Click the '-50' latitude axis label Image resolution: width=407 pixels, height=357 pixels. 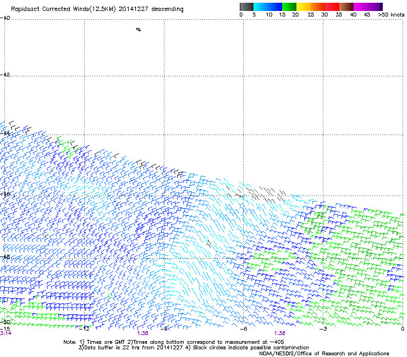[5, 322]
